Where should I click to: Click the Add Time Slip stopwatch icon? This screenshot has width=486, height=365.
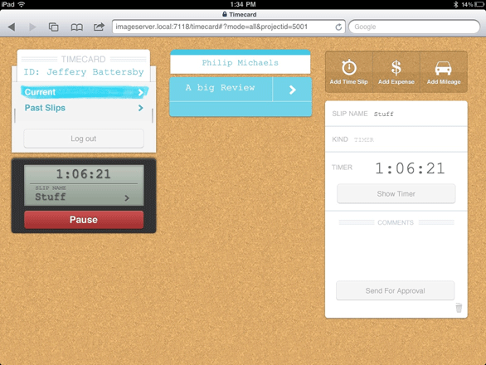[x=348, y=67]
